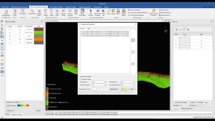Select the Clip/Classify tool
Screen dimensions: 215x121
point(32,12)
